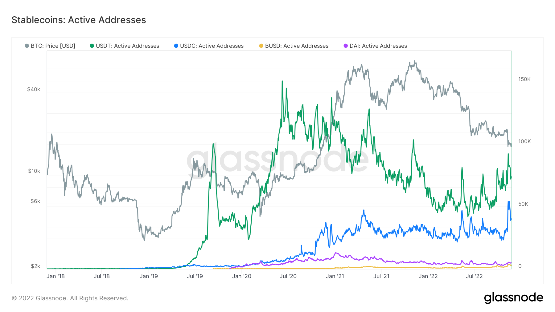Click the $40k left axis label
Image resolution: width=555 pixels, height=312 pixels.
[x=34, y=90]
